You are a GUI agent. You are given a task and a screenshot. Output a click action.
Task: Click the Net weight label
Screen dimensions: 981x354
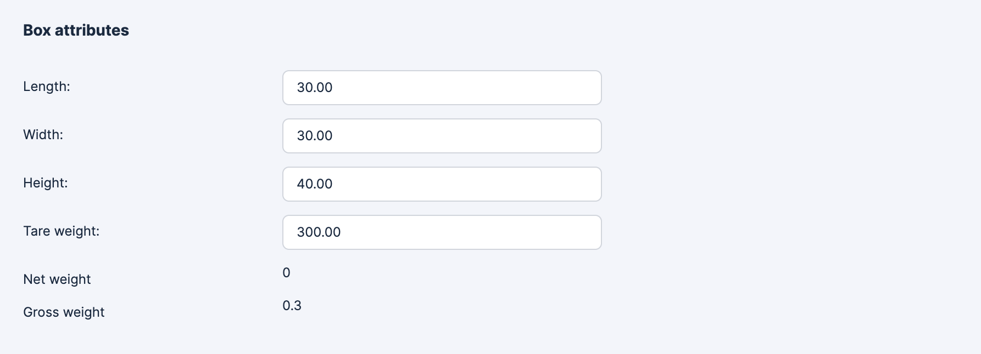57,279
